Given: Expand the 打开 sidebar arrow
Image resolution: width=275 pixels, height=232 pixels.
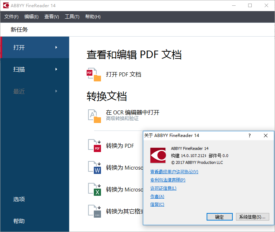Looking at the screenshot, I should [x=56, y=47].
